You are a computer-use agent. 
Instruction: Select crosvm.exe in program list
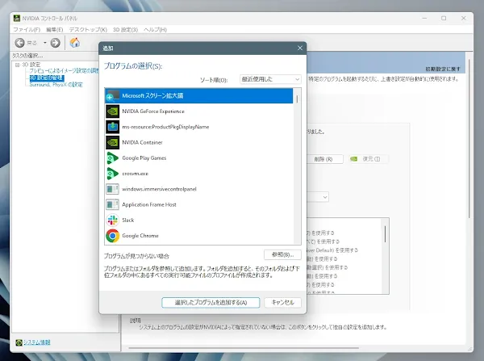198,174
